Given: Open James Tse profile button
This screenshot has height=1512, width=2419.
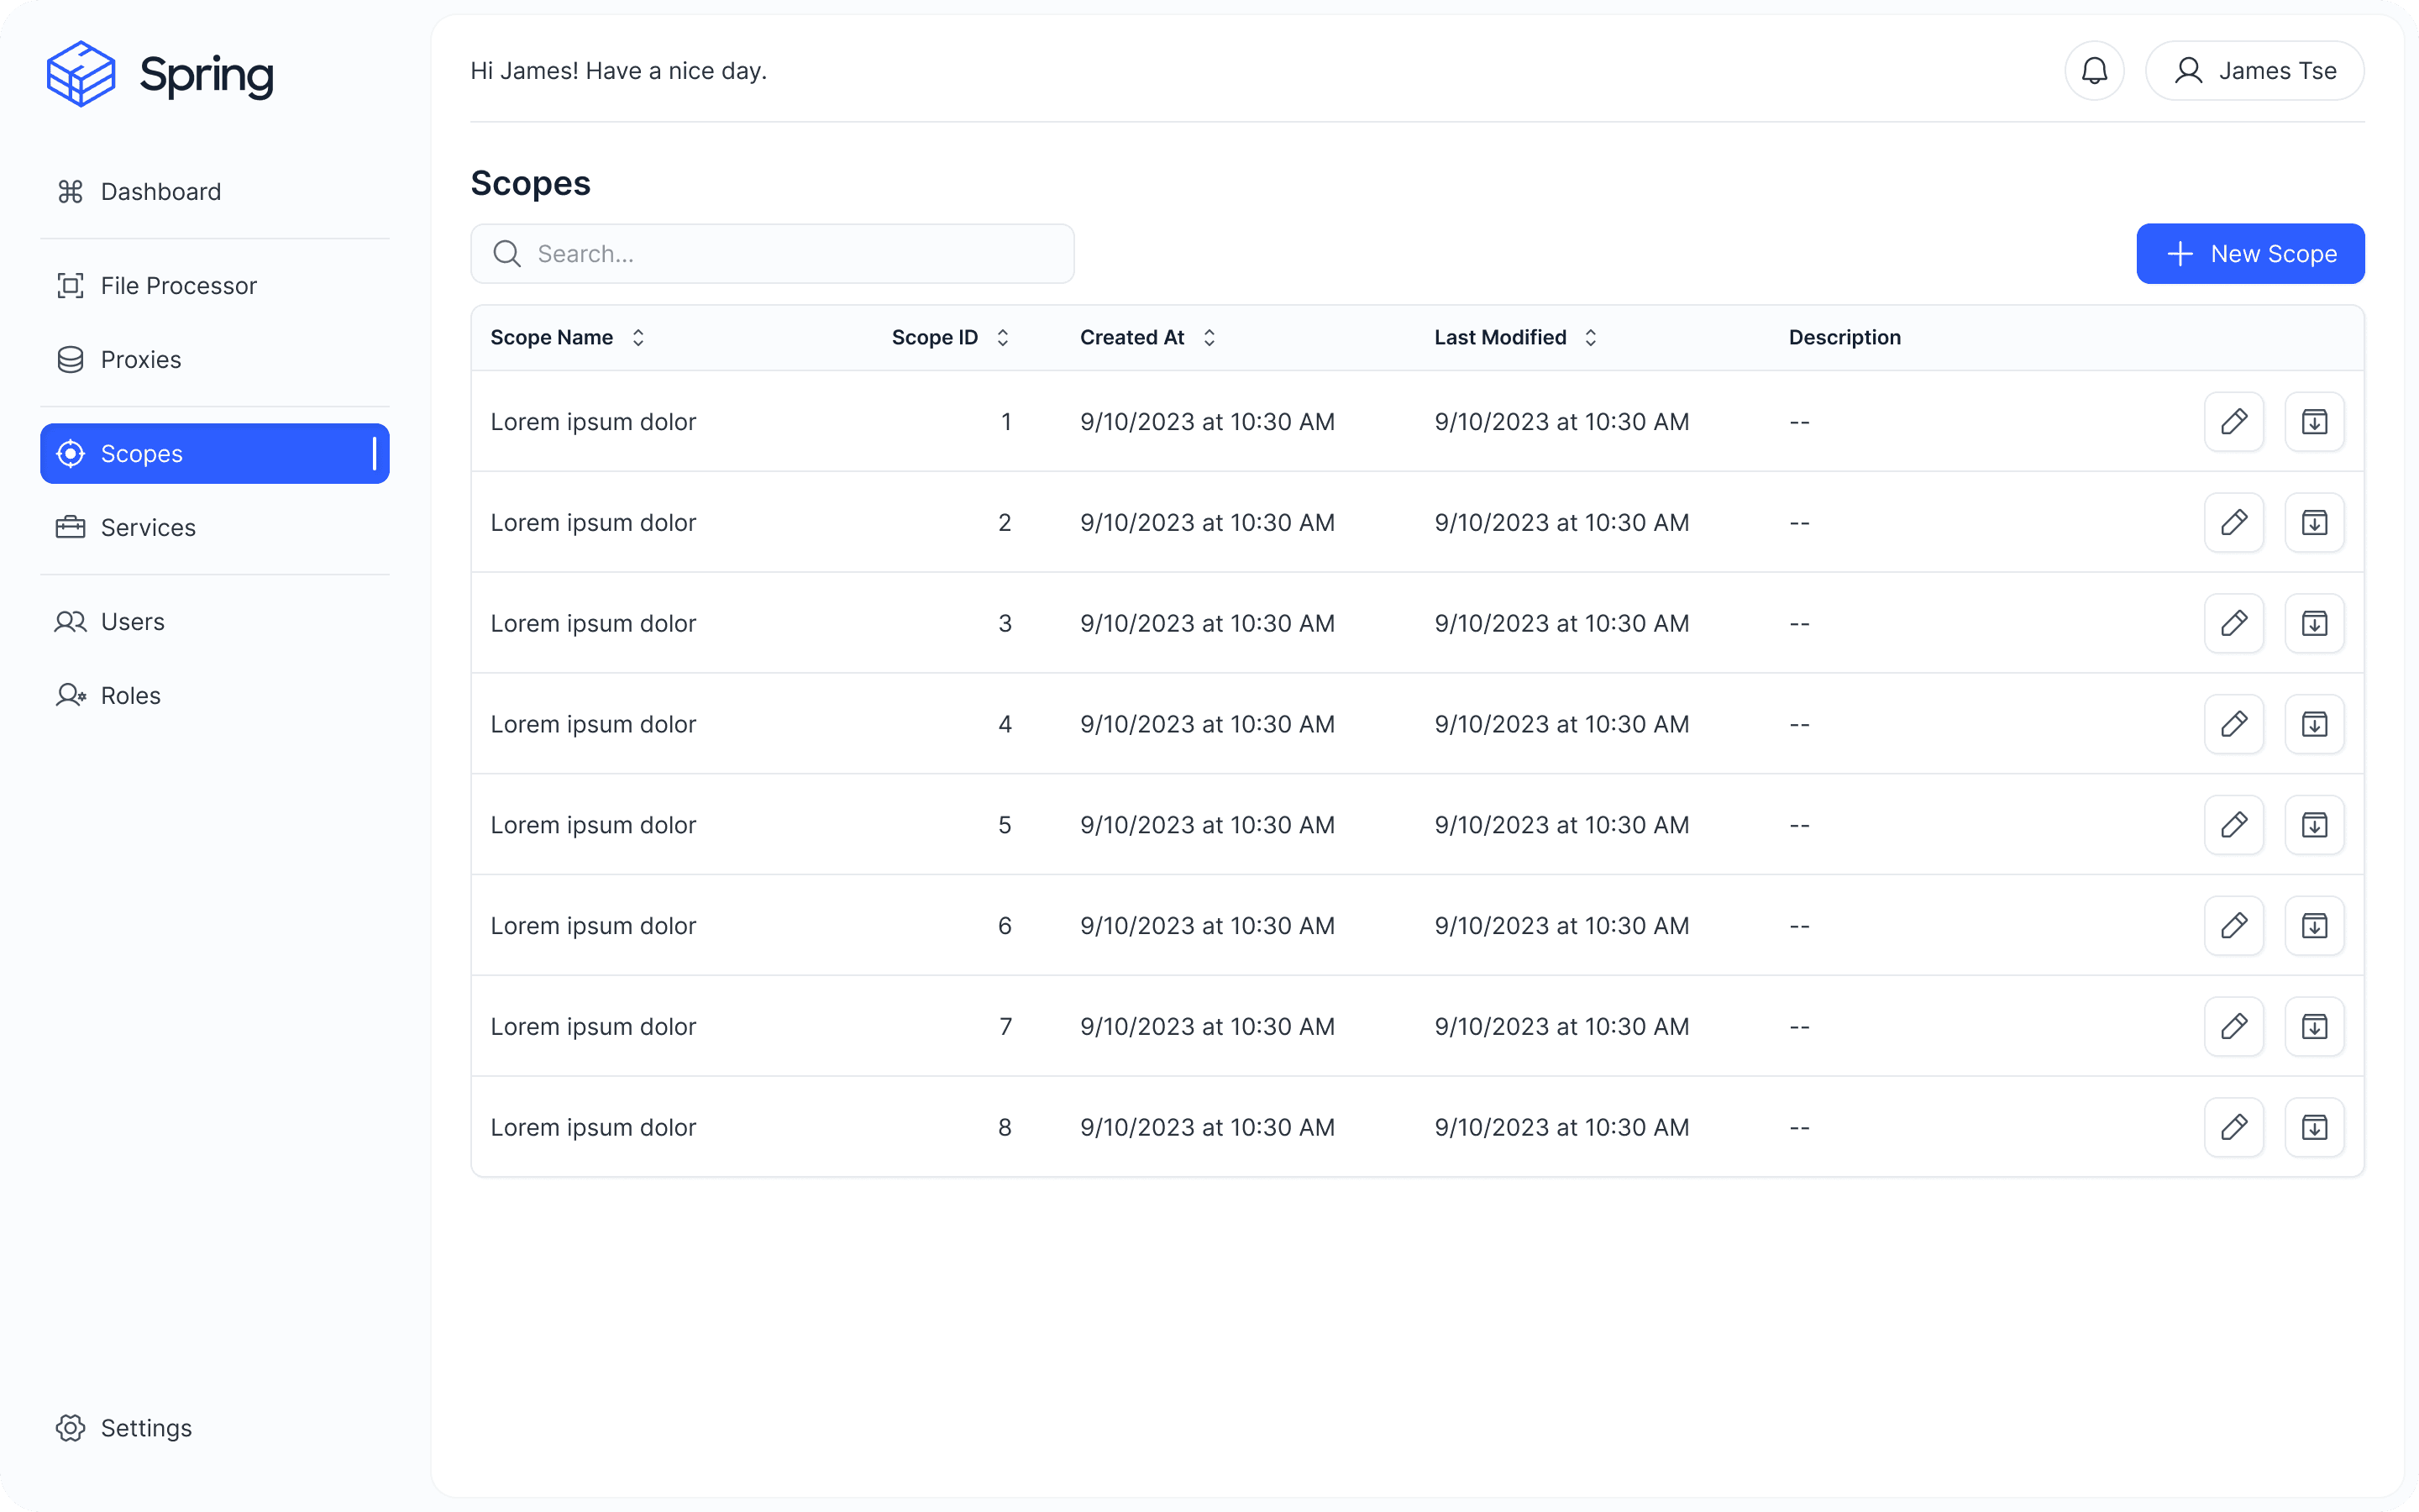Looking at the screenshot, I should coord(2254,71).
